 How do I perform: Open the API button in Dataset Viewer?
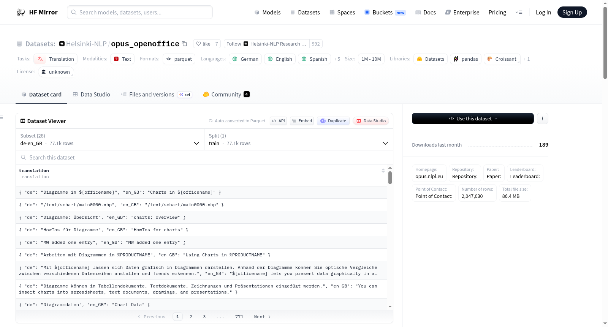tap(278, 121)
